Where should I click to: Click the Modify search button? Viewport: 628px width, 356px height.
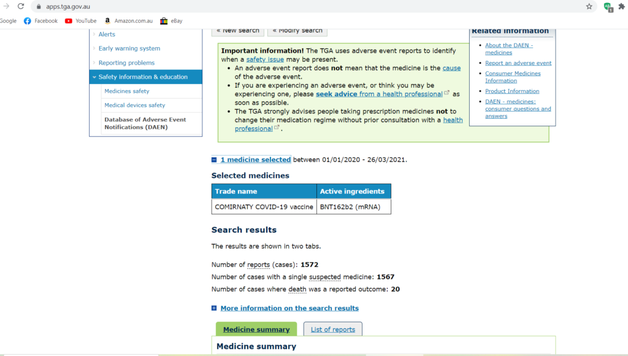297,31
